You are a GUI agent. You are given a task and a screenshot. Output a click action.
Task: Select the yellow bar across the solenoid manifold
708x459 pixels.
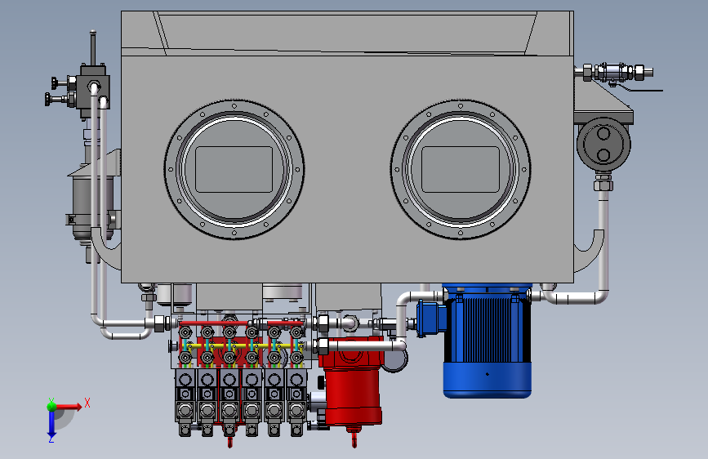(x=243, y=346)
